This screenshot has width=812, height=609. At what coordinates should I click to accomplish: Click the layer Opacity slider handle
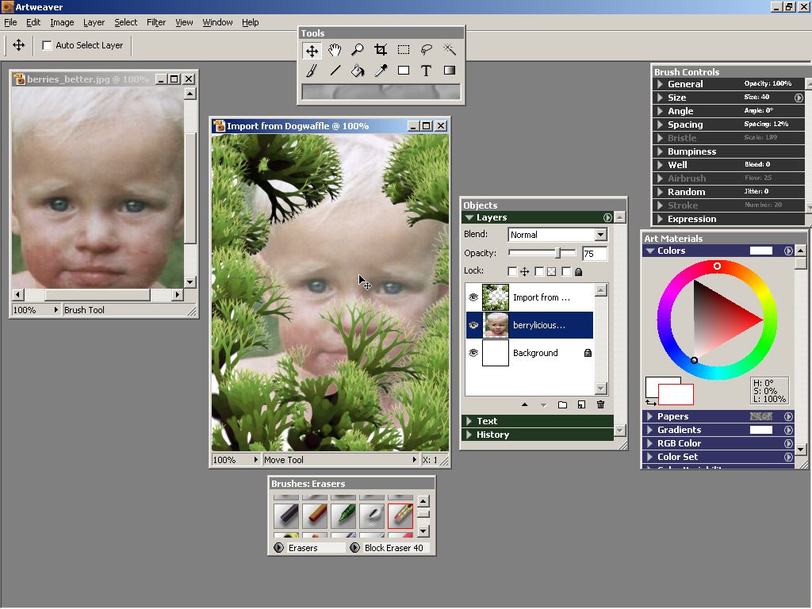558,253
